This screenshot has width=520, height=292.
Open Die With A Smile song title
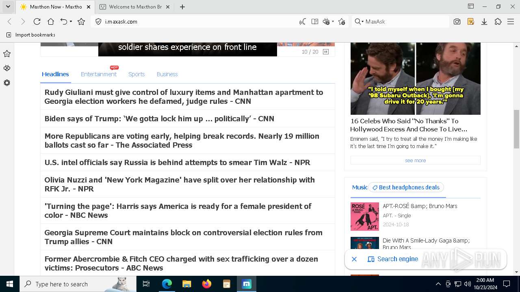point(426,244)
